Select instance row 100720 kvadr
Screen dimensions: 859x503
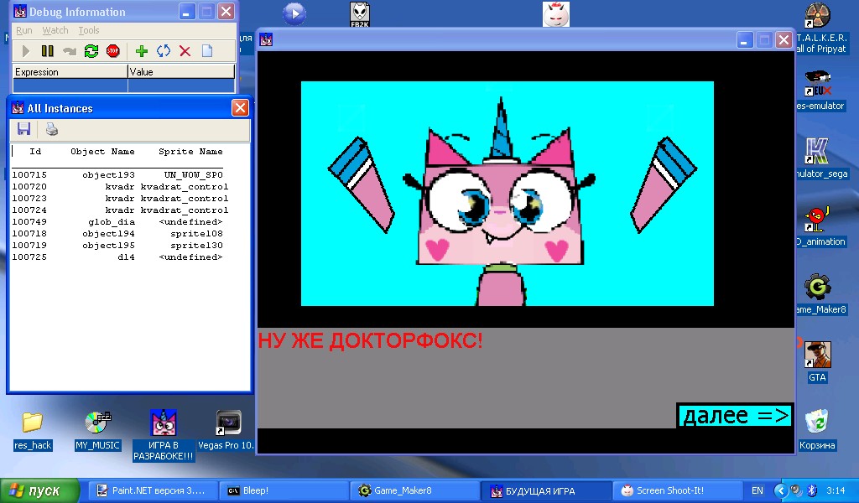120,187
